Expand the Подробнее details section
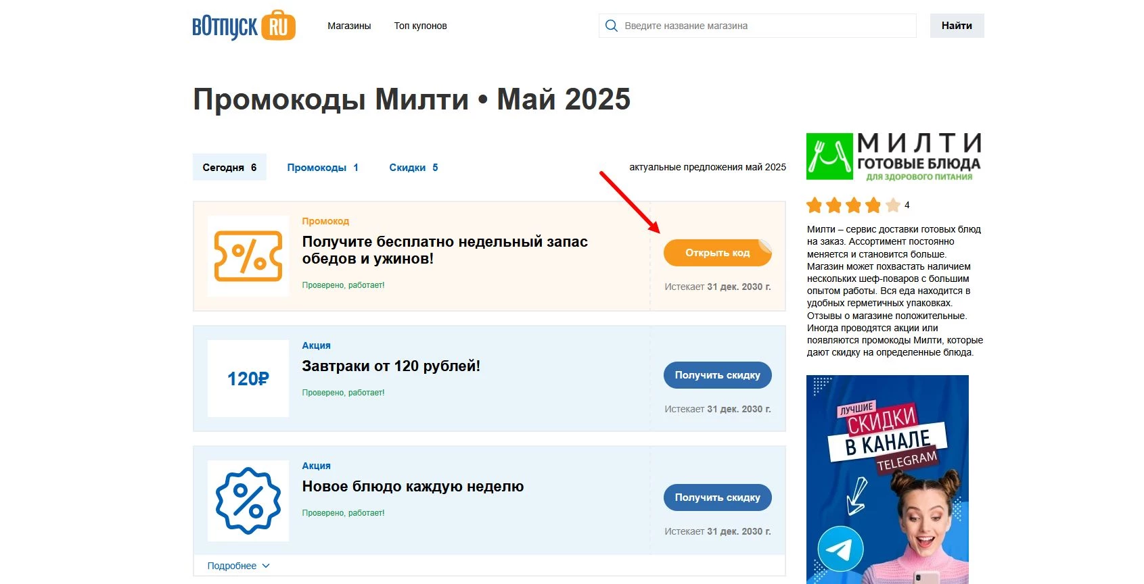 pyautogui.click(x=238, y=566)
